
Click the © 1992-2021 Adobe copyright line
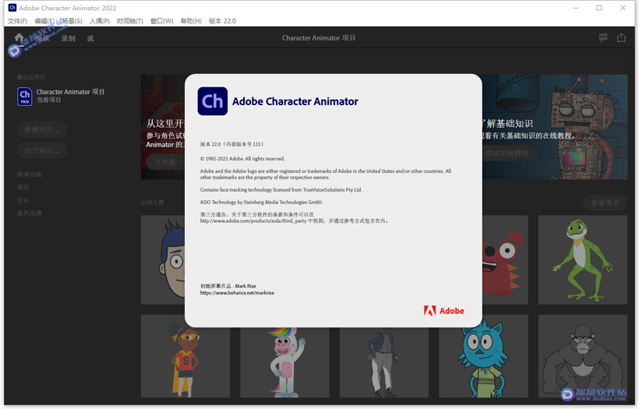(242, 159)
